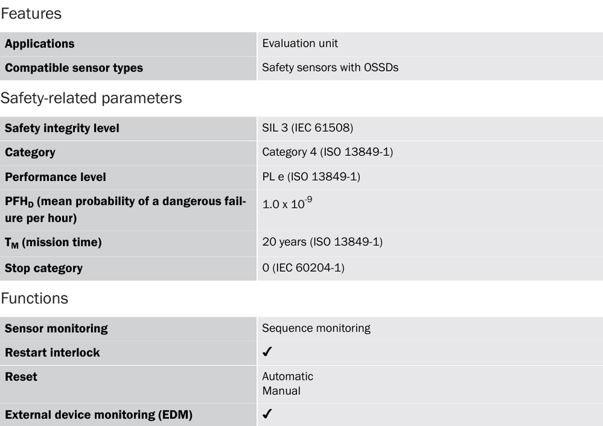Screen dimensions: 603x426
Task: Select the 0 (IEC 60204-1) value
Action: pyautogui.click(x=303, y=268)
